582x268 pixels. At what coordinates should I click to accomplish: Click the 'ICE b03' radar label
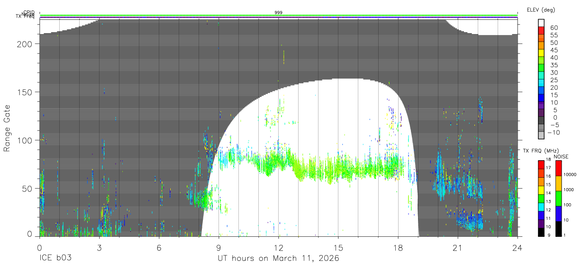coord(55,259)
